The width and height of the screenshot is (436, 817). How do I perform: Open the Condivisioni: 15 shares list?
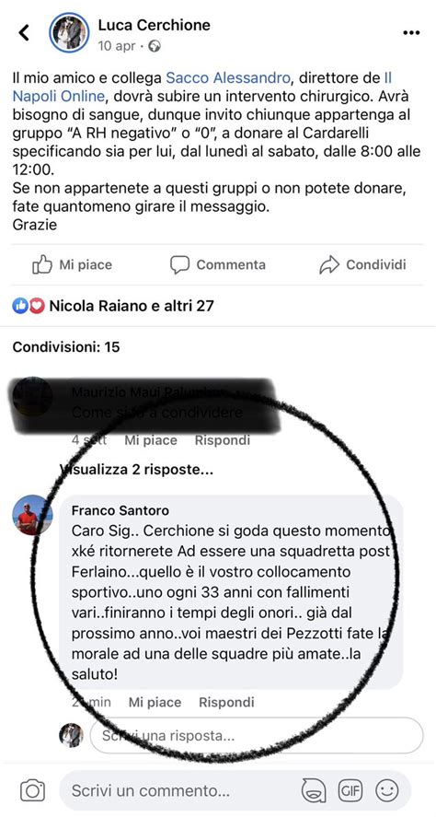point(66,347)
